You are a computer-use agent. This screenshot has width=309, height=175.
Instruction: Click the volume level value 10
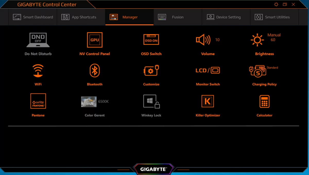click(217, 40)
